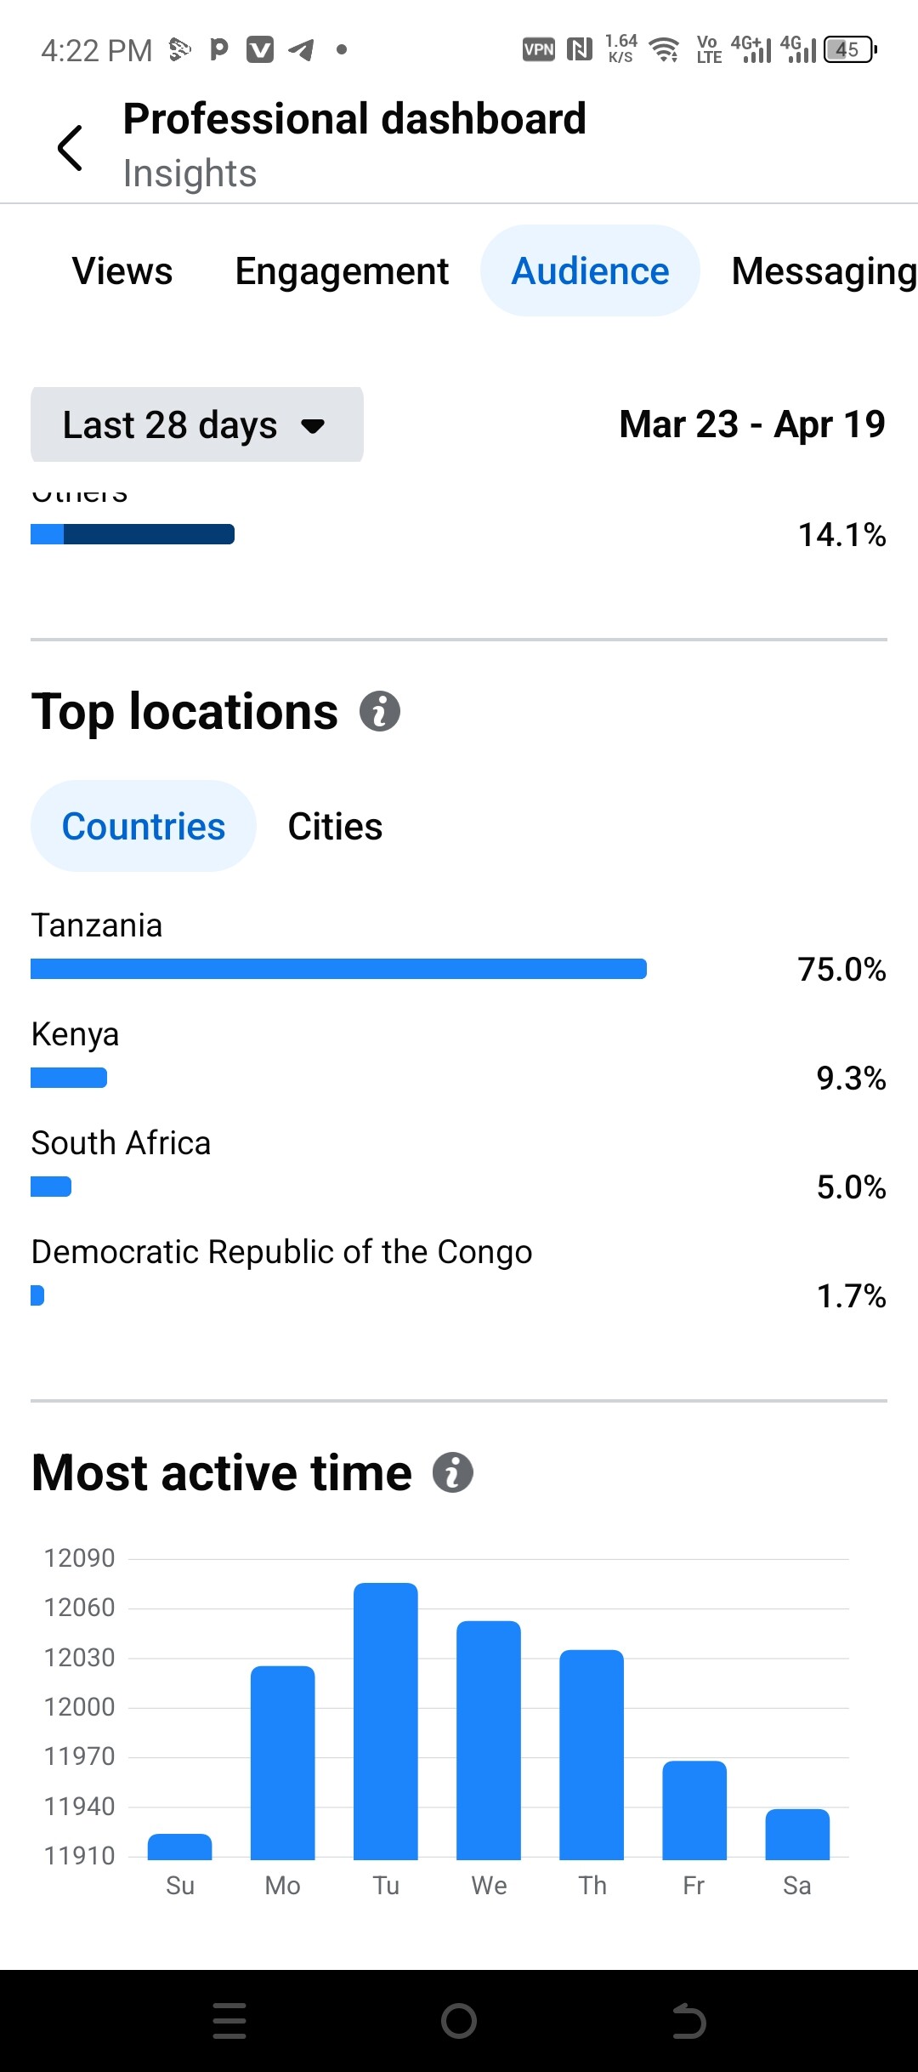This screenshot has height=2072, width=918.
Task: Open Top locations info icon
Action: [380, 711]
